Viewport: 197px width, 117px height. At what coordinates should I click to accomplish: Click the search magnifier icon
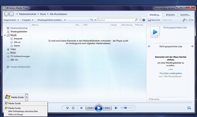pyautogui.click(x=136, y=20)
